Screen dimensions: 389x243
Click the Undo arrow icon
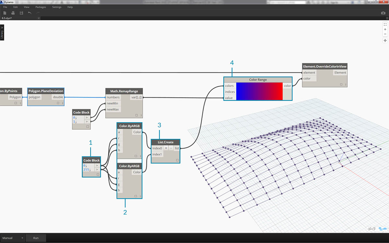click(30, 13)
